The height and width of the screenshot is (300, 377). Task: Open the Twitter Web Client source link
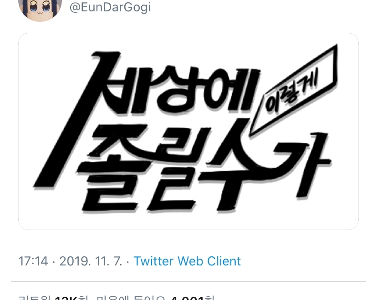187,261
